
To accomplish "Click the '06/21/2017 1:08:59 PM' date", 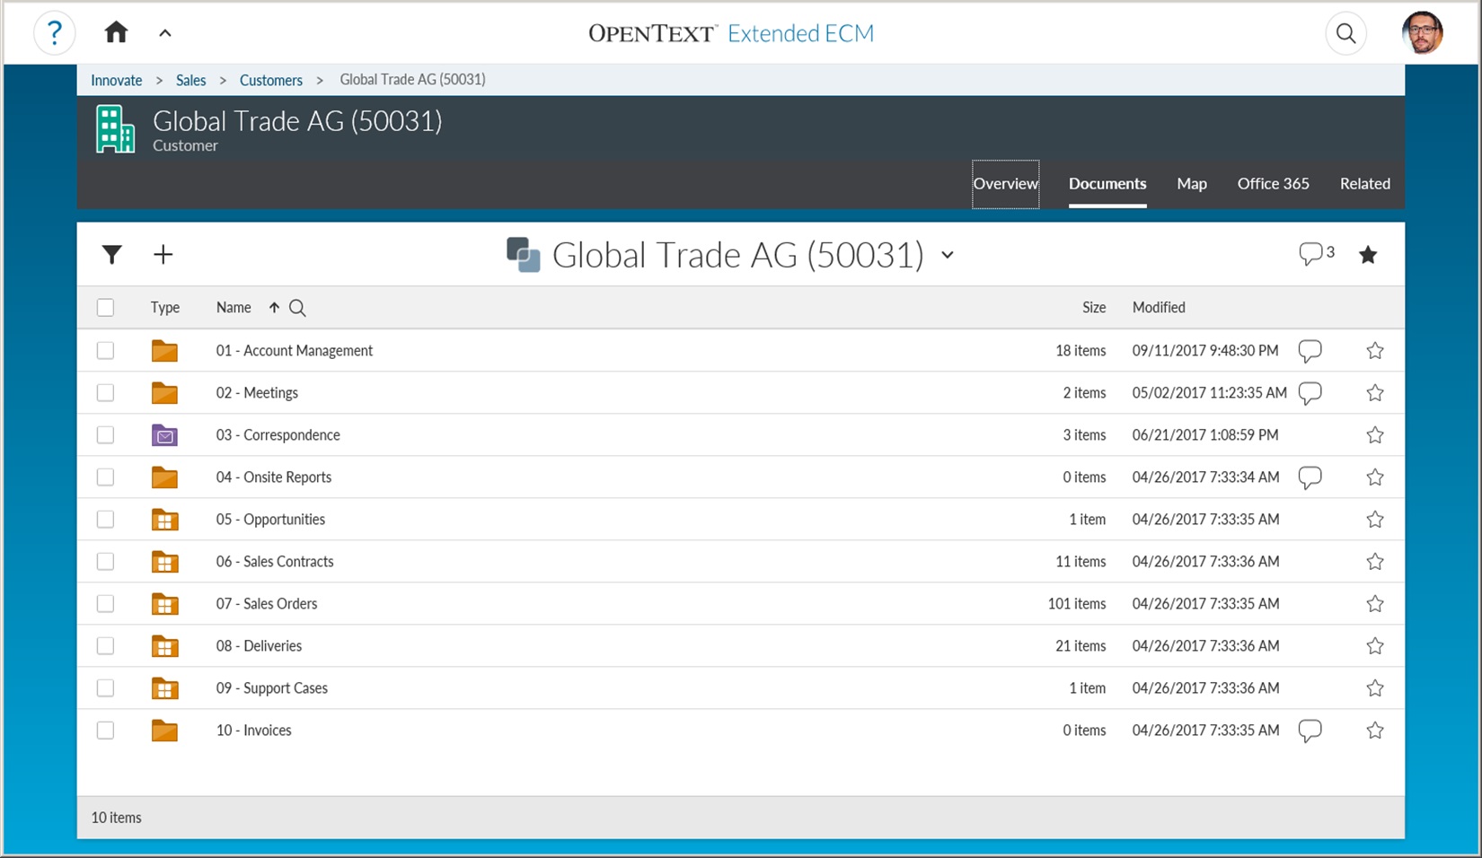I will (1205, 435).
